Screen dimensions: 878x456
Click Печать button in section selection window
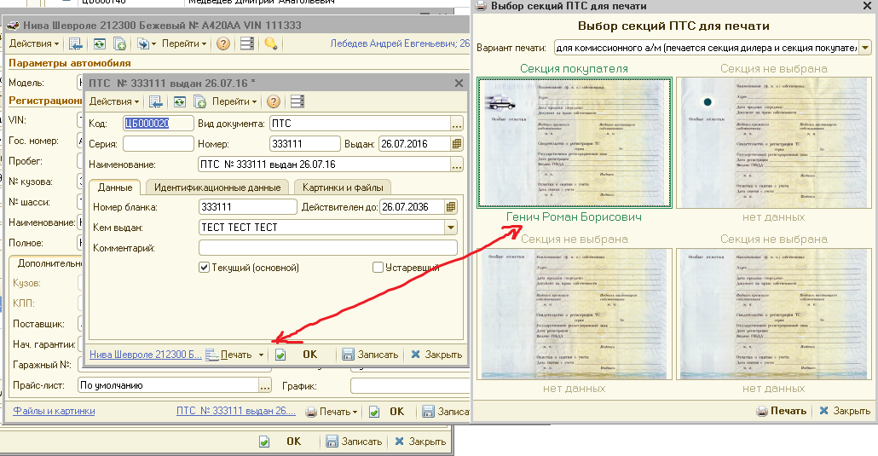click(x=781, y=411)
